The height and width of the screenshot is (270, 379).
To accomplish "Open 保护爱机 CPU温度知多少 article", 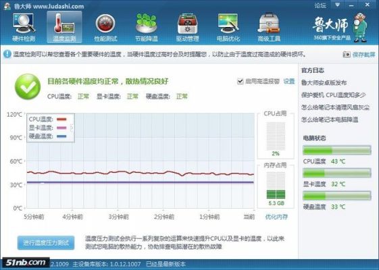I will pos(333,95).
